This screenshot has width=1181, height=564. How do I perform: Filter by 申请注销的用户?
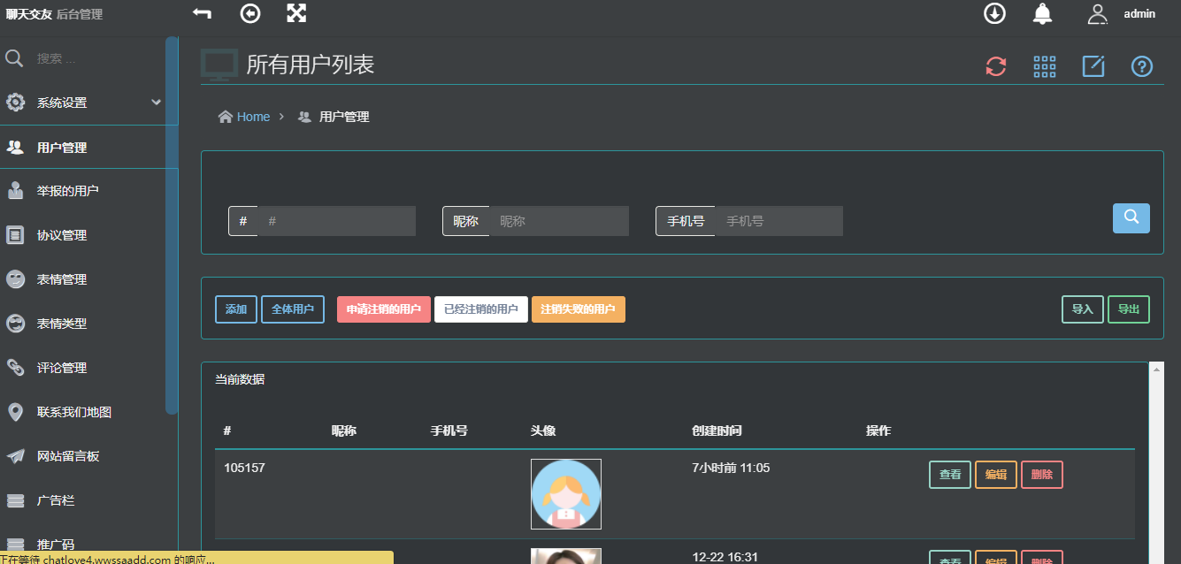click(384, 309)
